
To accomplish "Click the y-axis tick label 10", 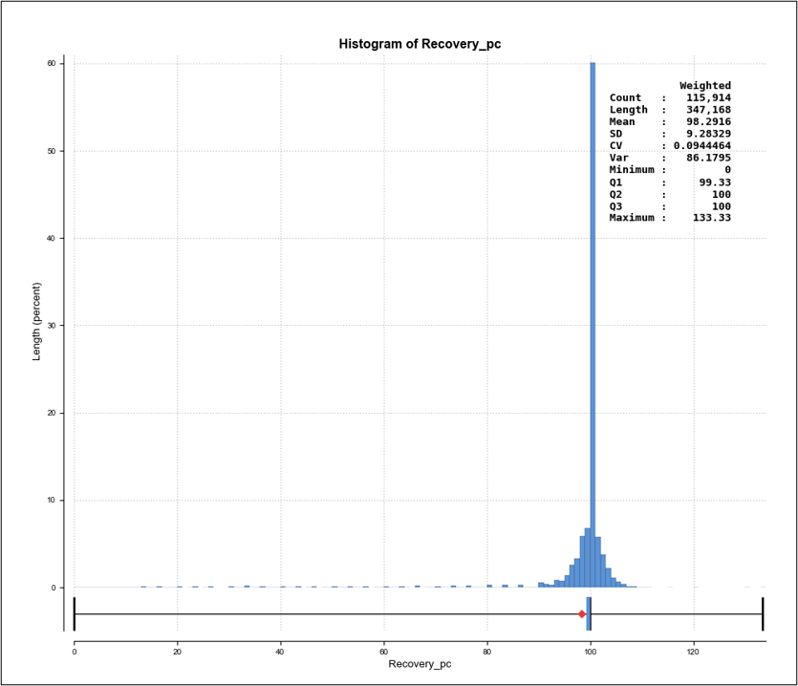I will (52, 501).
